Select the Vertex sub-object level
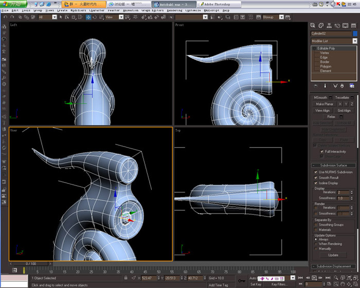Viewport: 360px width, 288px height. click(x=325, y=53)
